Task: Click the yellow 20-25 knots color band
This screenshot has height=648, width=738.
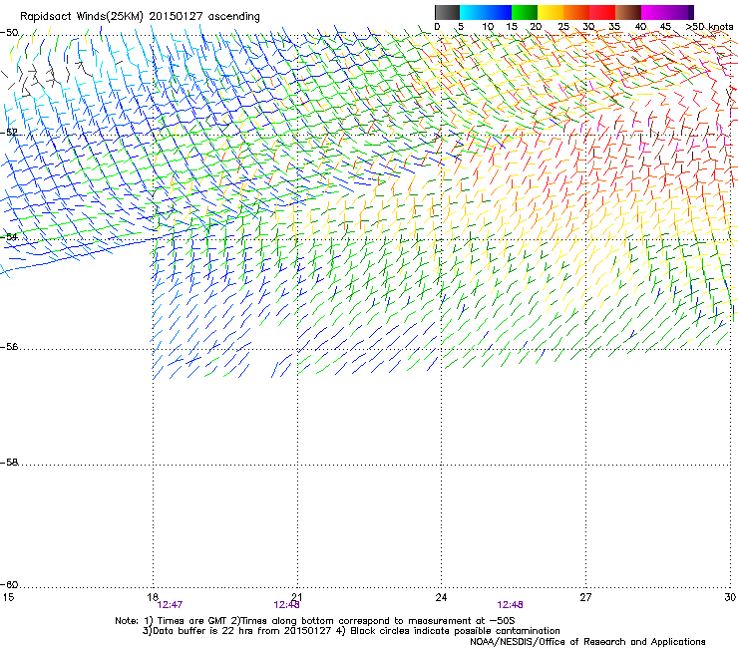Action: coord(551,12)
